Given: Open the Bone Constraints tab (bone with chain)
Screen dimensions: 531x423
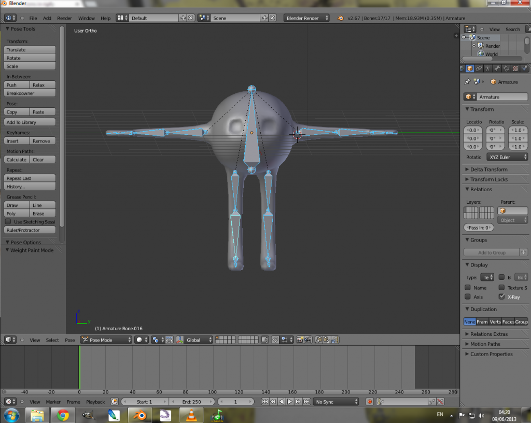Looking at the screenshot, I should click(x=506, y=68).
